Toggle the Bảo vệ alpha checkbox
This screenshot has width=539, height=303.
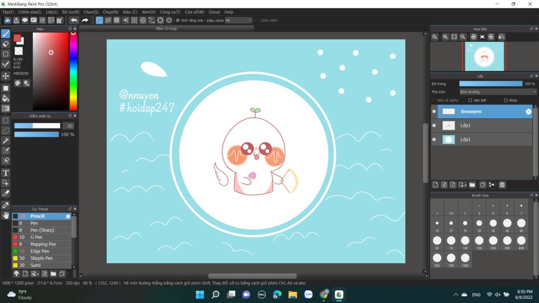point(434,100)
